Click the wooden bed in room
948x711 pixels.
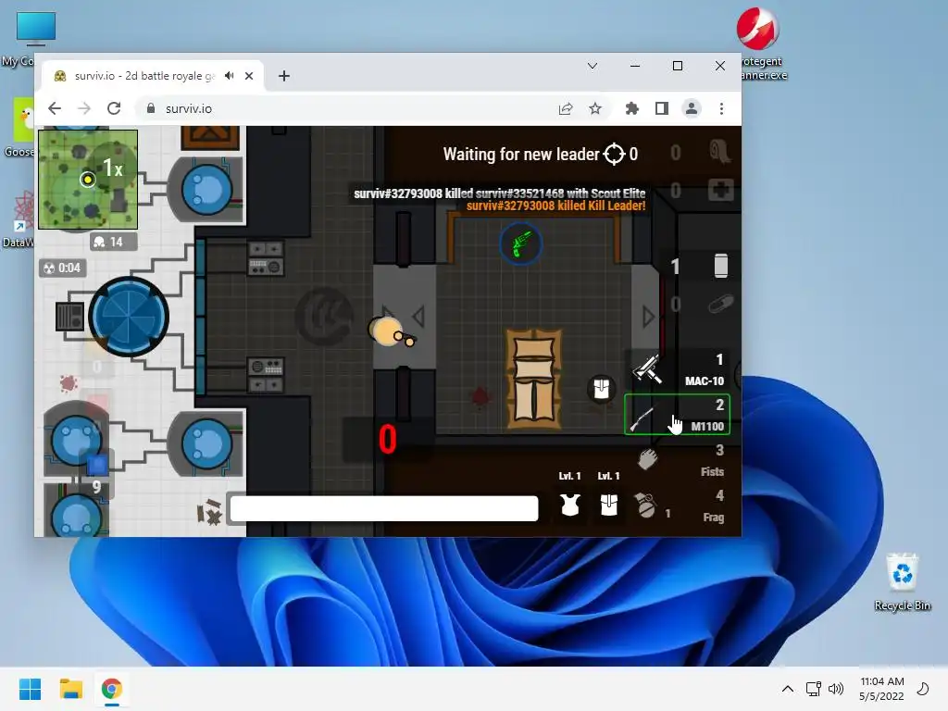tap(534, 379)
